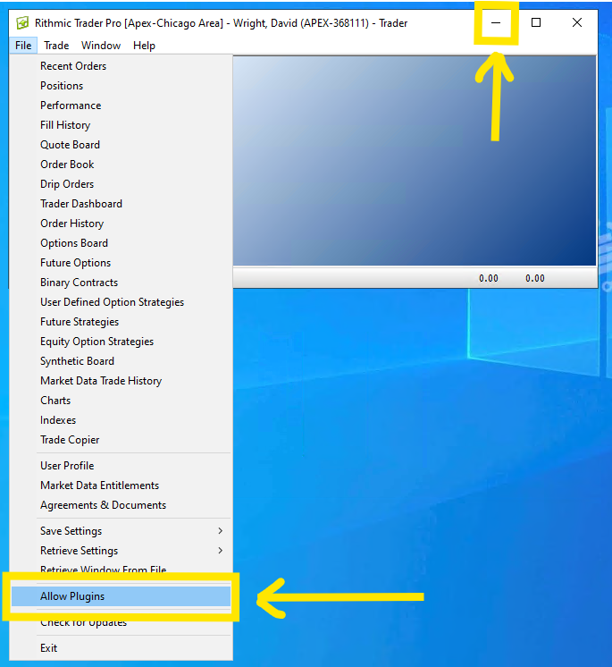The height and width of the screenshot is (667, 612).
Task: Open Agreements & Documents
Action: pos(122,505)
